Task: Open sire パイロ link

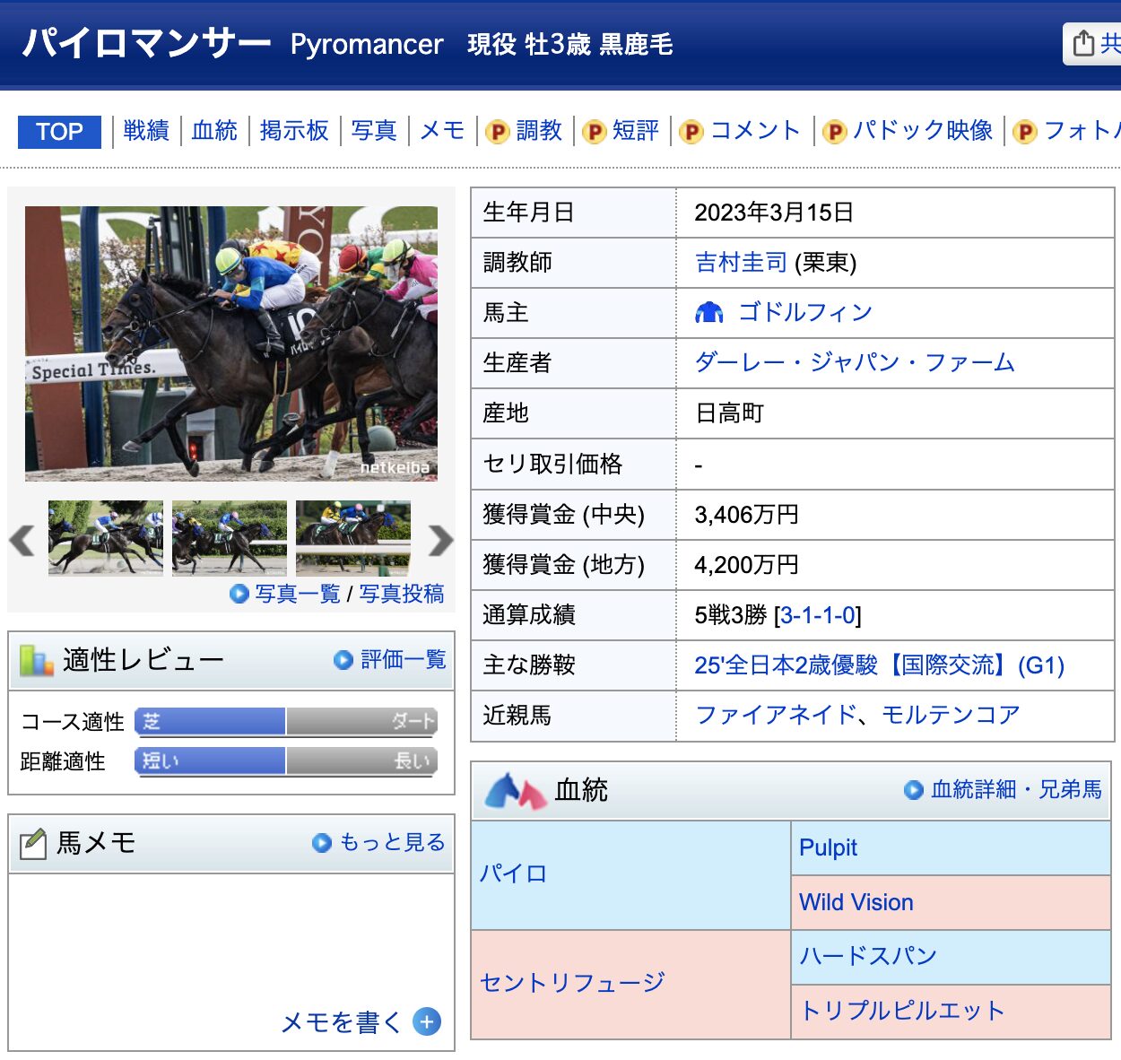Action: (513, 873)
